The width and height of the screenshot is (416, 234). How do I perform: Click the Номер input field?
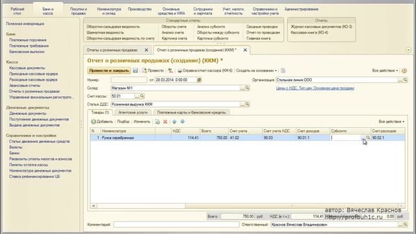point(129,80)
